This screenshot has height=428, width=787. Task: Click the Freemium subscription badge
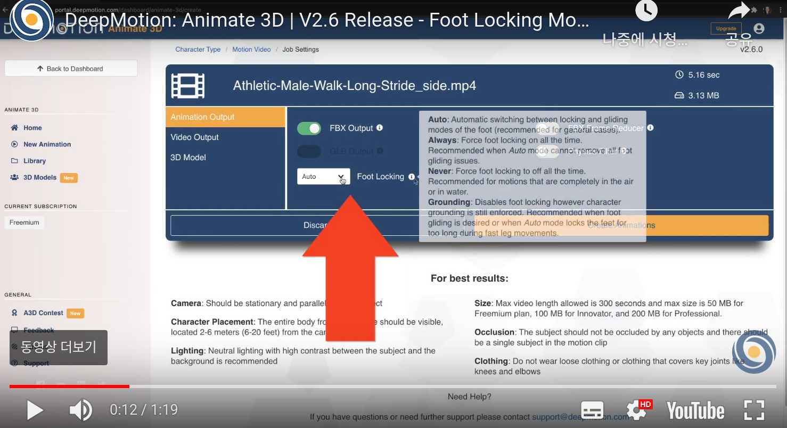click(x=24, y=223)
